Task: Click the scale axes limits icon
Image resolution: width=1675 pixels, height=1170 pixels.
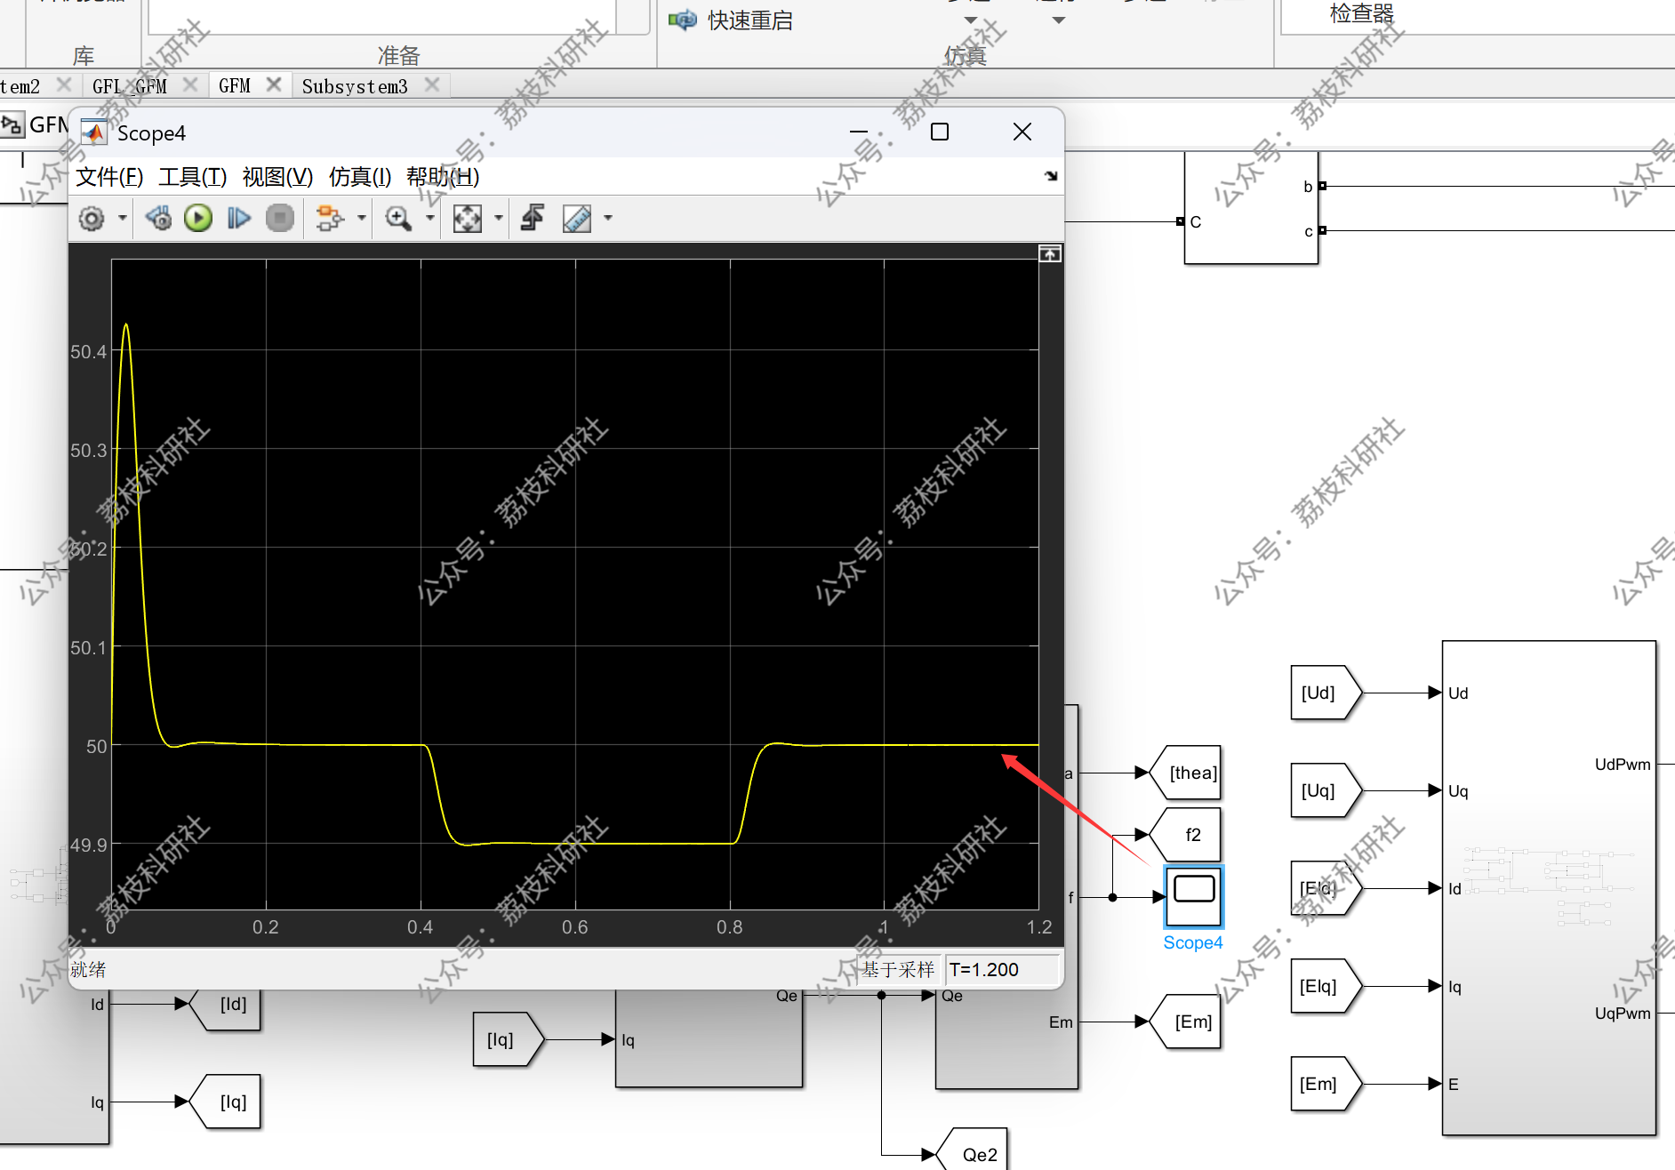Action: (x=468, y=218)
